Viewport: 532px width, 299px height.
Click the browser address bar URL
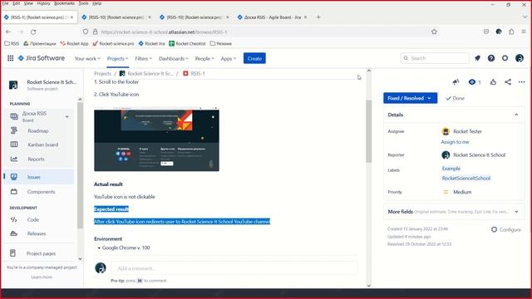tap(164, 32)
